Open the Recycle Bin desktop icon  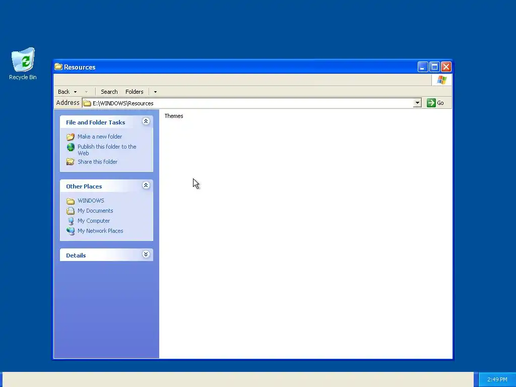(x=23, y=64)
